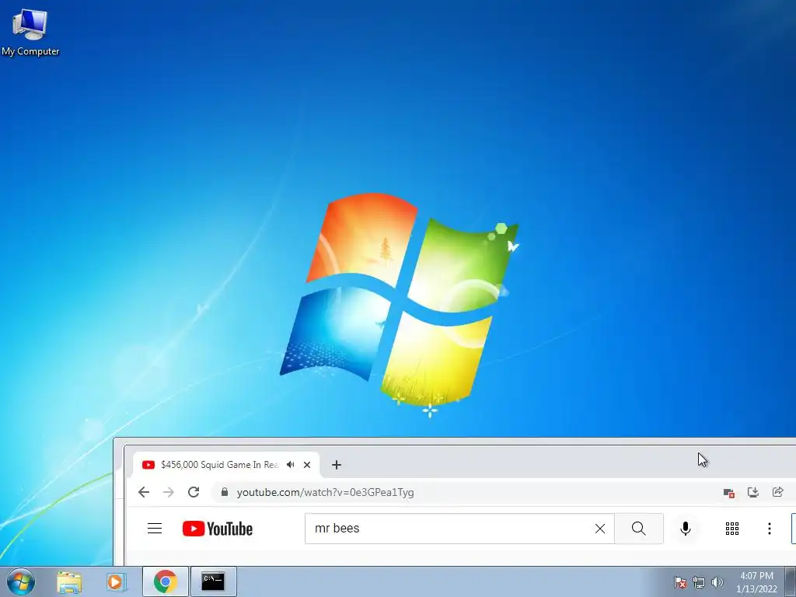Click the YouTube logo

coord(218,529)
